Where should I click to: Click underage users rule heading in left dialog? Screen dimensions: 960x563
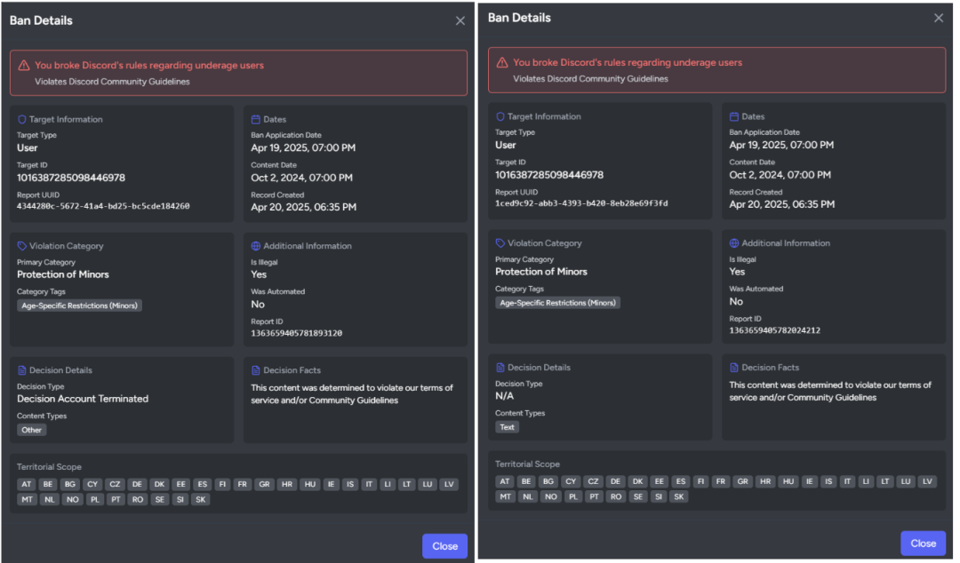tap(149, 65)
